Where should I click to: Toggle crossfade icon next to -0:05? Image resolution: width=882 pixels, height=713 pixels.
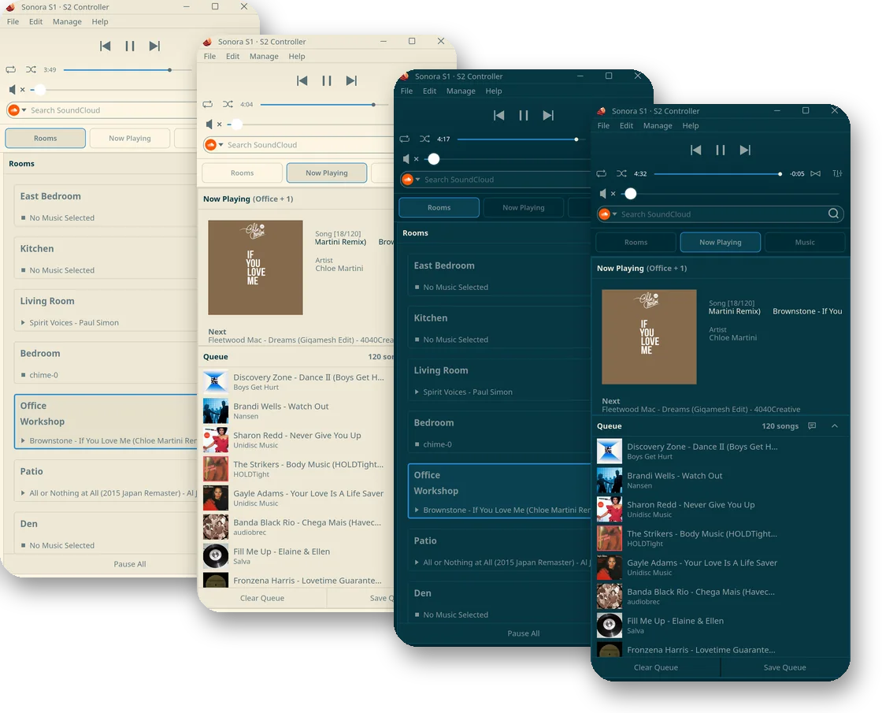815,173
